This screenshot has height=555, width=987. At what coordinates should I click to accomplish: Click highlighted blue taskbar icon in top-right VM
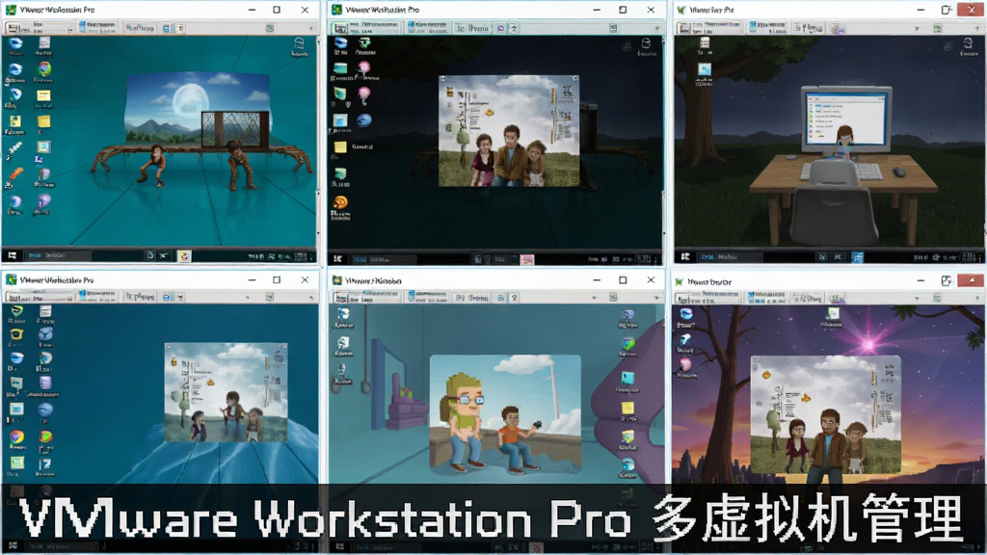point(857,256)
